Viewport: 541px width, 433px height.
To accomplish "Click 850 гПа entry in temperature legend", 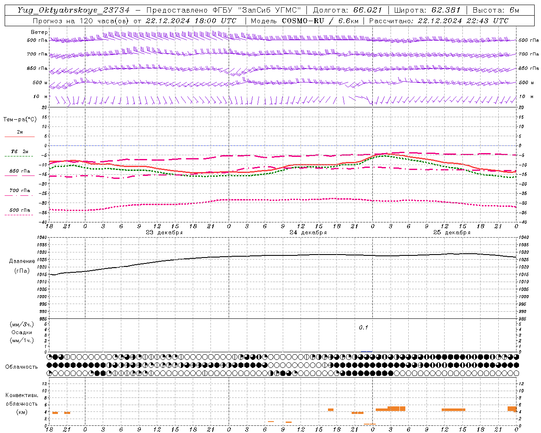I will (x=20, y=171).
